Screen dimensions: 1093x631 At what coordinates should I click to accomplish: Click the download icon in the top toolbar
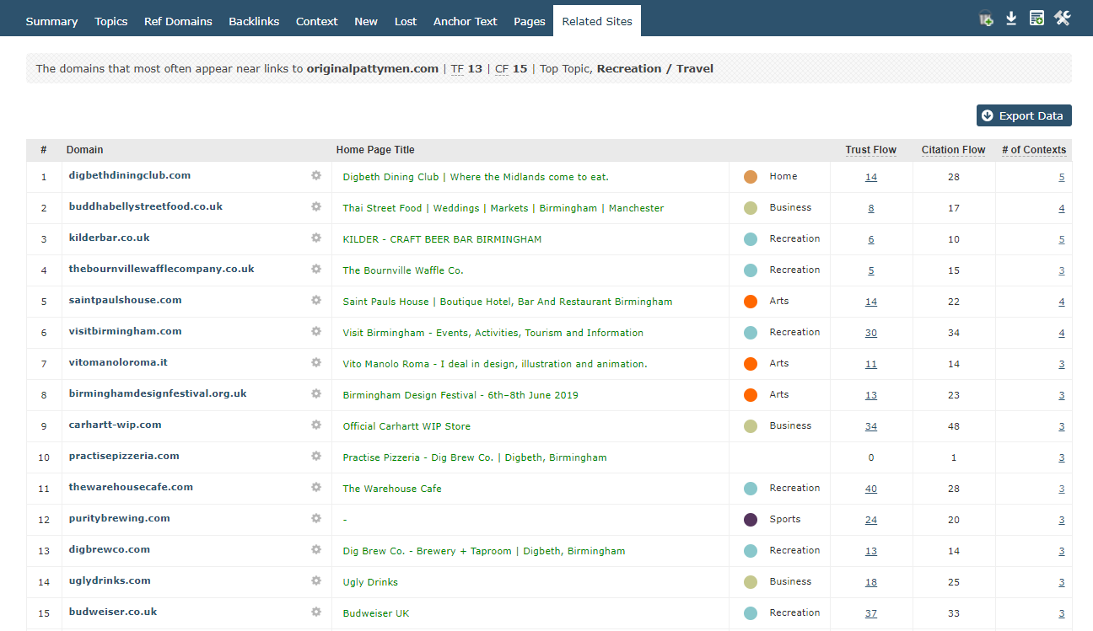point(1011,17)
